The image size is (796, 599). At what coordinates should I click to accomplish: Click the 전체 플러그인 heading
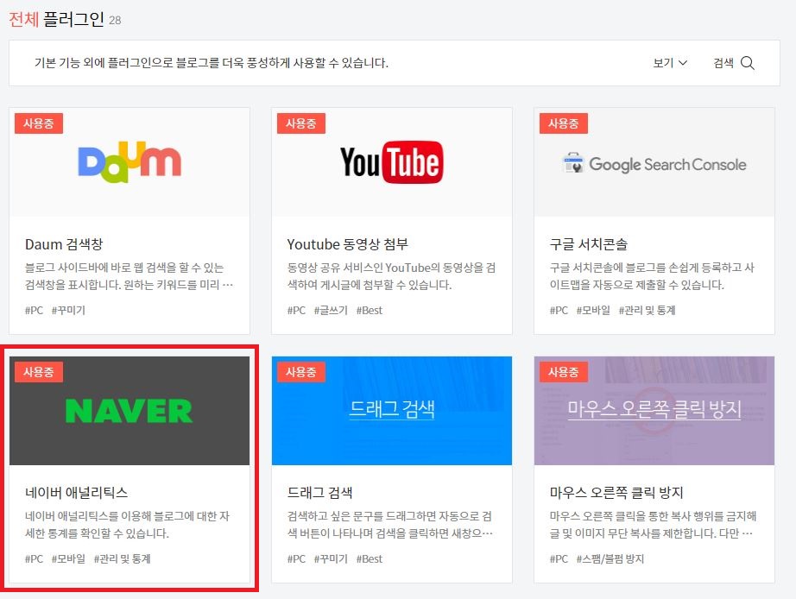pyautogui.click(x=56, y=19)
